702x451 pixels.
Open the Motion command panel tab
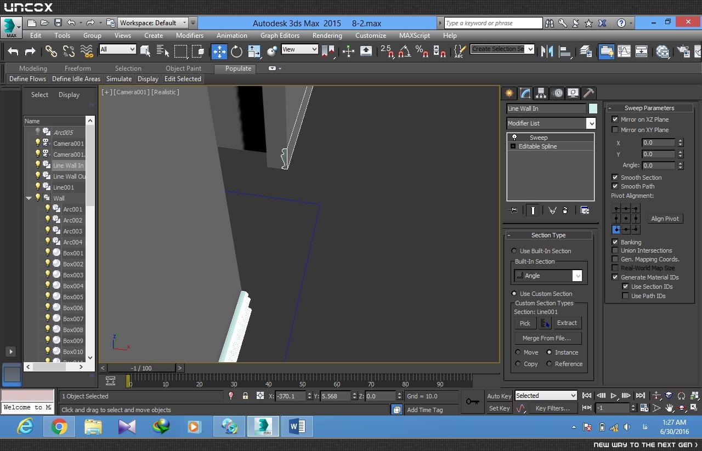point(557,93)
